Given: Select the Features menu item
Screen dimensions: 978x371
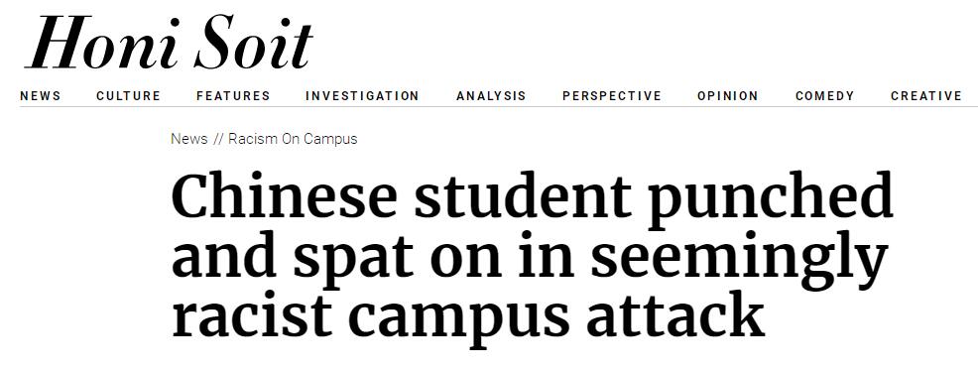Looking at the screenshot, I should pyautogui.click(x=233, y=96).
